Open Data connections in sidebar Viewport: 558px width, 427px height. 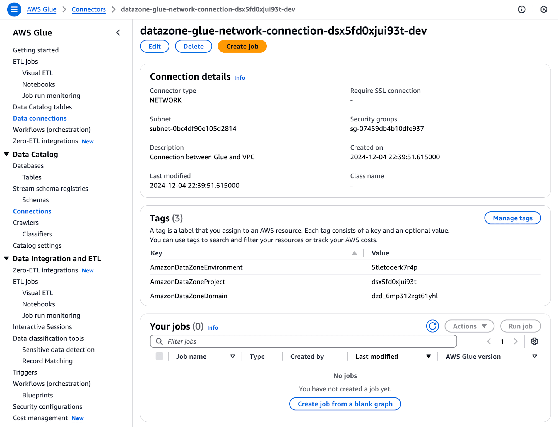click(40, 118)
